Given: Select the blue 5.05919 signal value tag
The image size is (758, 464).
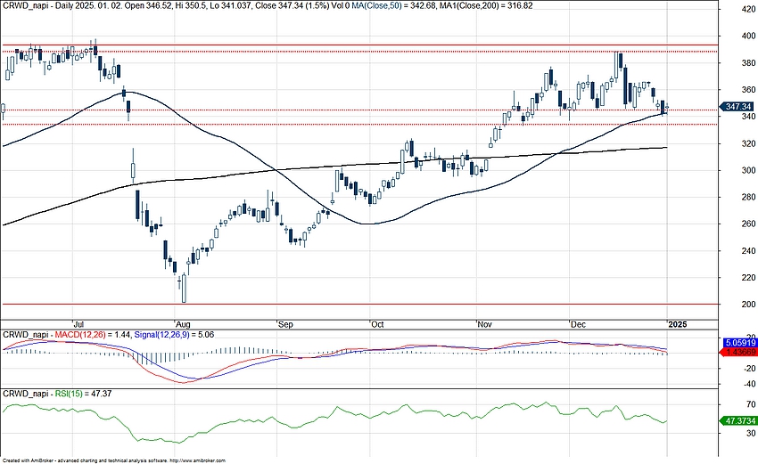Looking at the screenshot, I should coord(739,343).
